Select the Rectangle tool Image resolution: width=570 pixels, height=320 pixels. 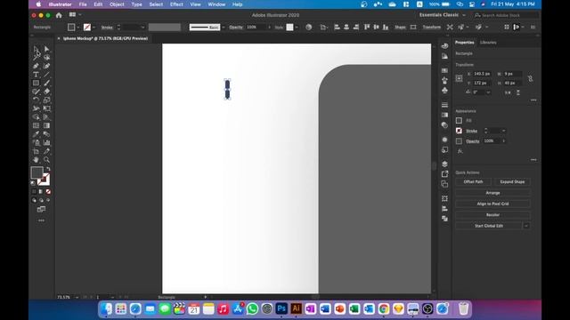(x=36, y=83)
